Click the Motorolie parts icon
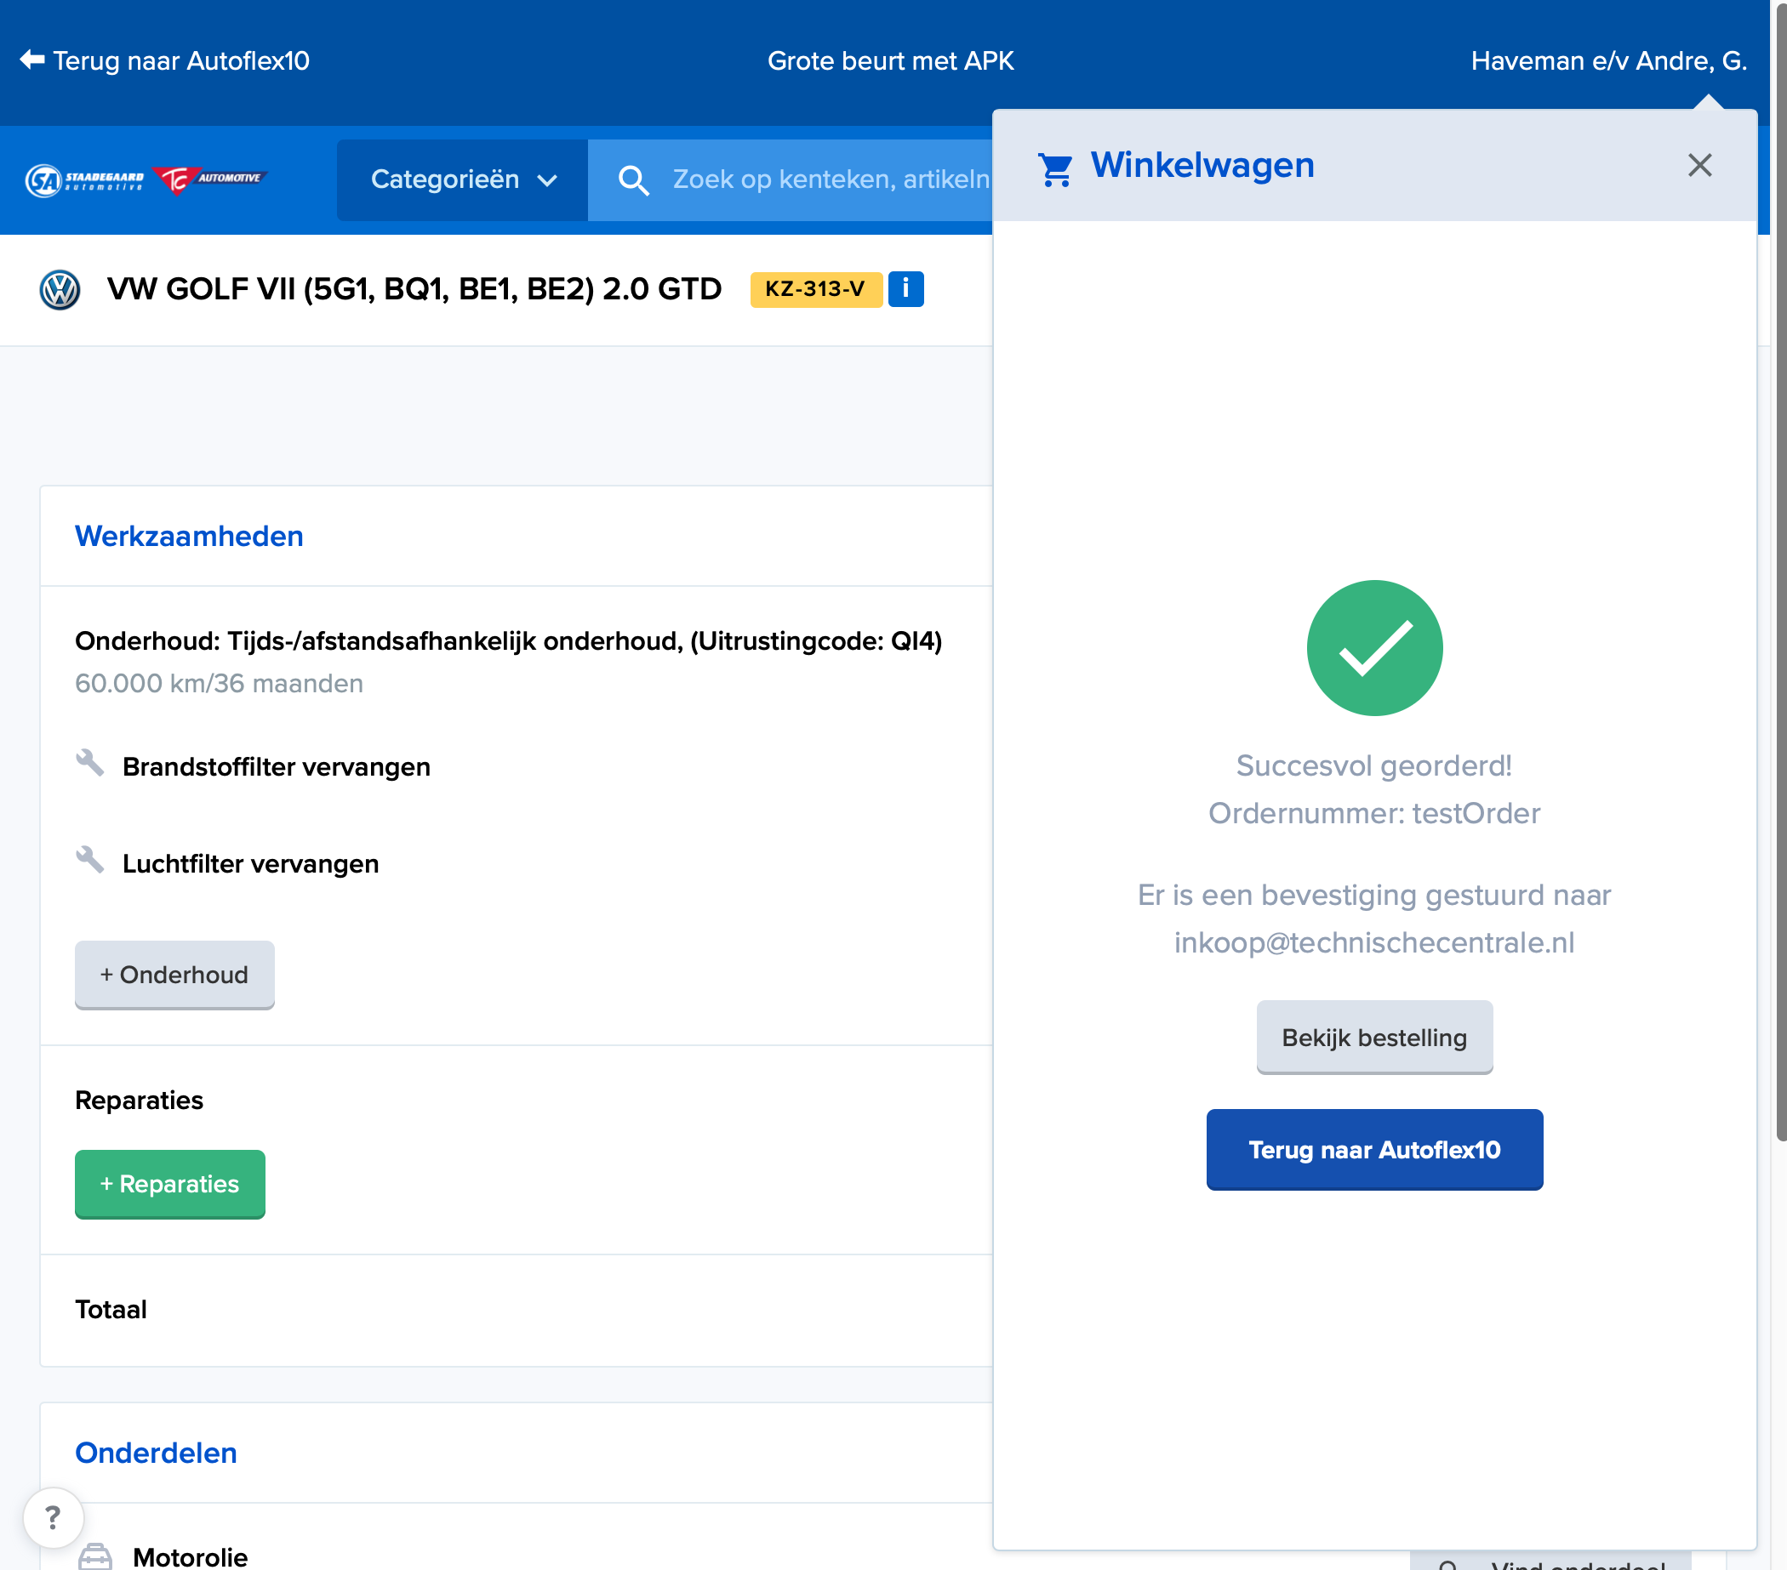Screen dimensions: 1787x1570 pyautogui.click(x=95, y=1556)
